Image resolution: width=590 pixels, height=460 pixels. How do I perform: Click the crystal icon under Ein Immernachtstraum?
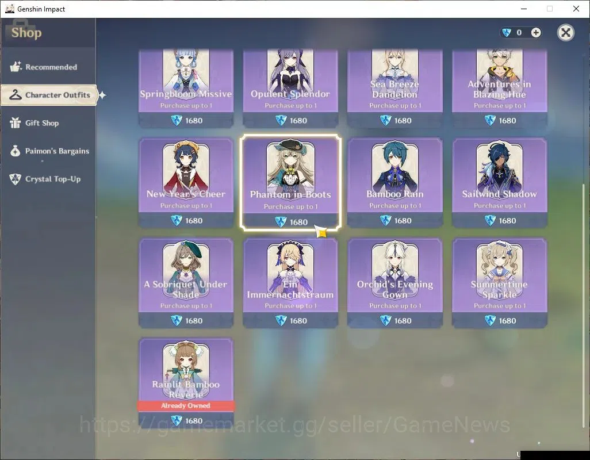click(x=281, y=320)
